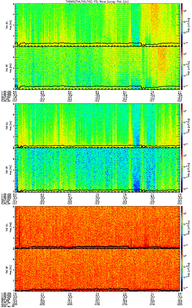
Task: Click the PSD color bar beside THA B-parallel
Action: click(182, 68)
